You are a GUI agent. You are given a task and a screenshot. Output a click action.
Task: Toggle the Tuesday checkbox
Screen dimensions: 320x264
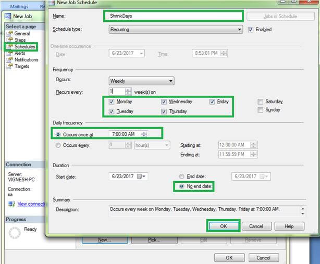(x=112, y=111)
